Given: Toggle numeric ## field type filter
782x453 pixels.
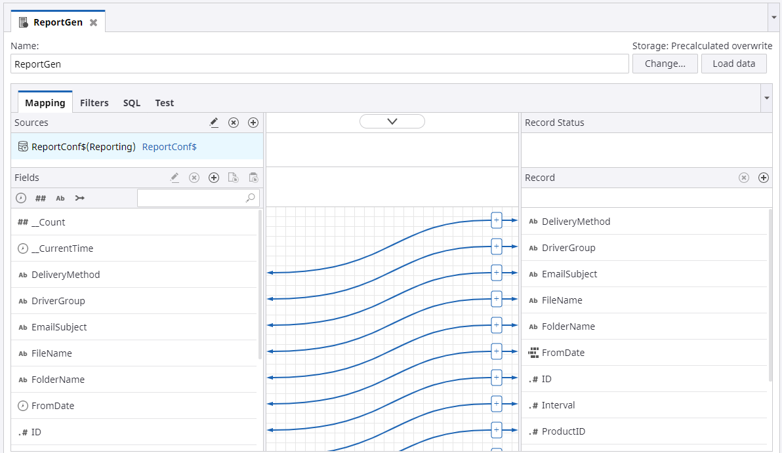Looking at the screenshot, I should point(41,198).
